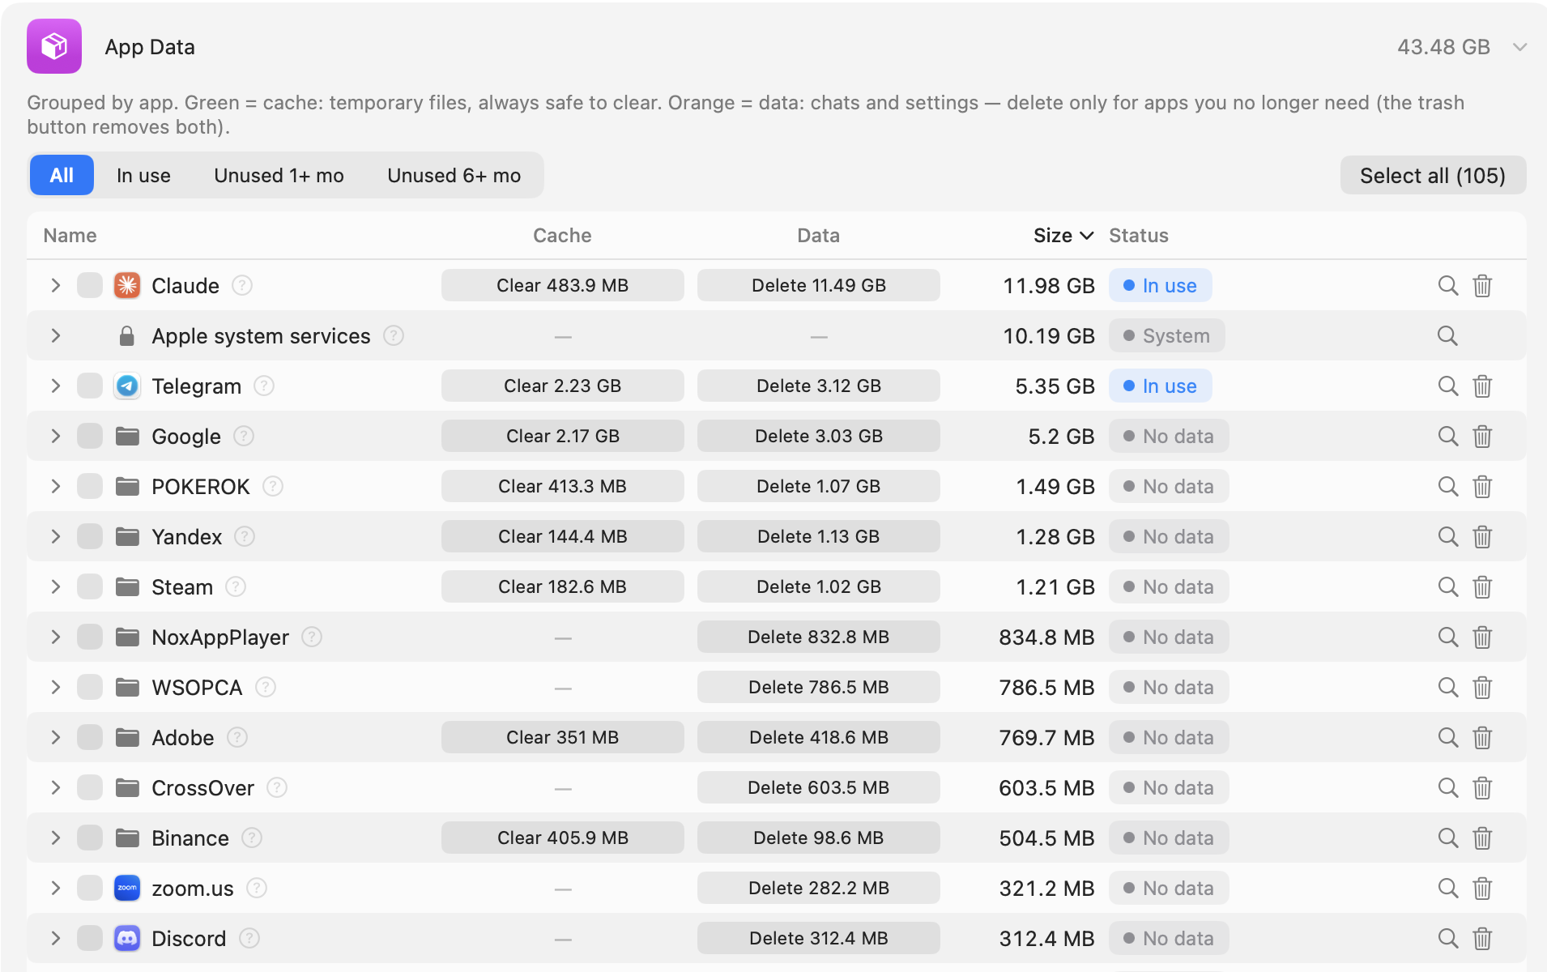Reveal Telegram files via magnifier icon
Image resolution: width=1547 pixels, height=972 pixels.
point(1448,386)
